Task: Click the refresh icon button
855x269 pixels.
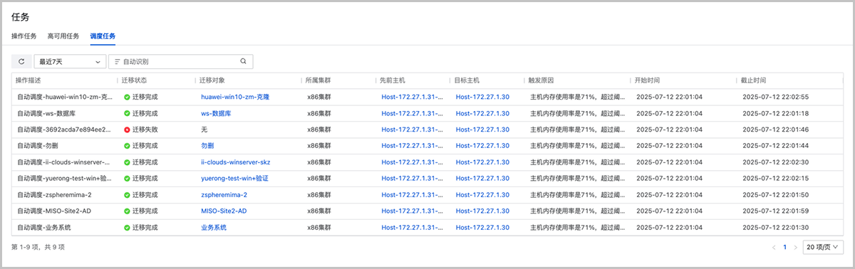Action: tap(21, 62)
